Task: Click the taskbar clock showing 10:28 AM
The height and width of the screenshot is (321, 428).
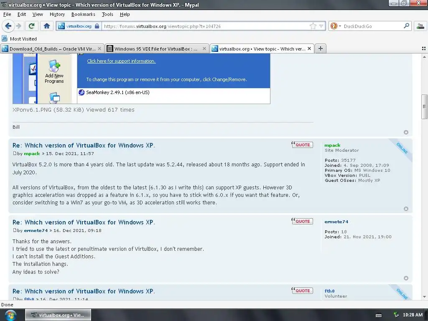Action: click(413, 315)
